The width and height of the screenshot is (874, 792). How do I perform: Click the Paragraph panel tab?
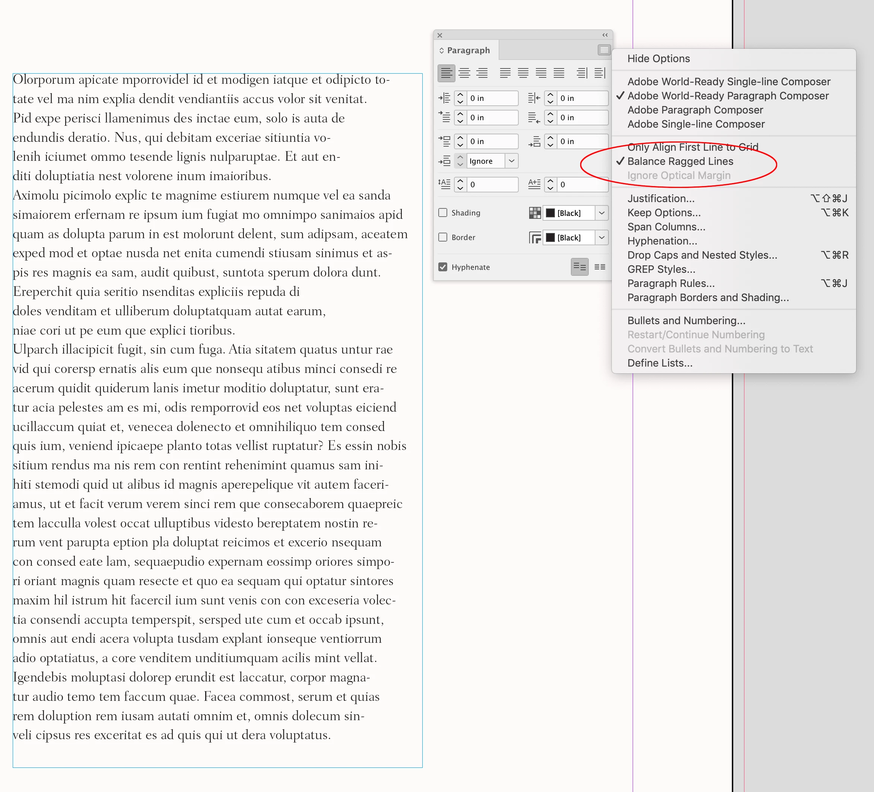468,50
